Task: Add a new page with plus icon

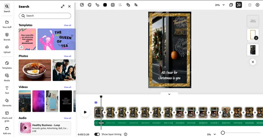Action: tap(257, 5)
